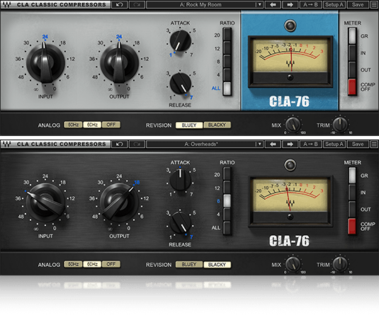Click A→B copy button in bottom plugin

pyautogui.click(x=310, y=144)
